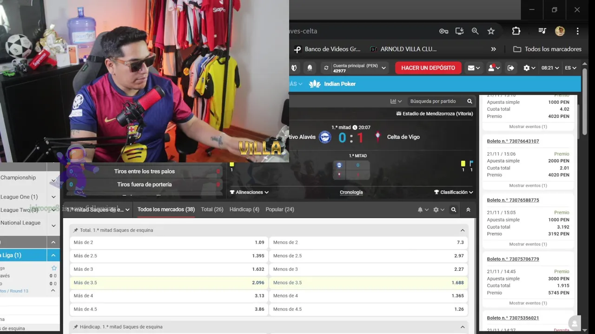595x334 pixels.
Task: Click the search magnifier in match search
Action: [469, 101]
